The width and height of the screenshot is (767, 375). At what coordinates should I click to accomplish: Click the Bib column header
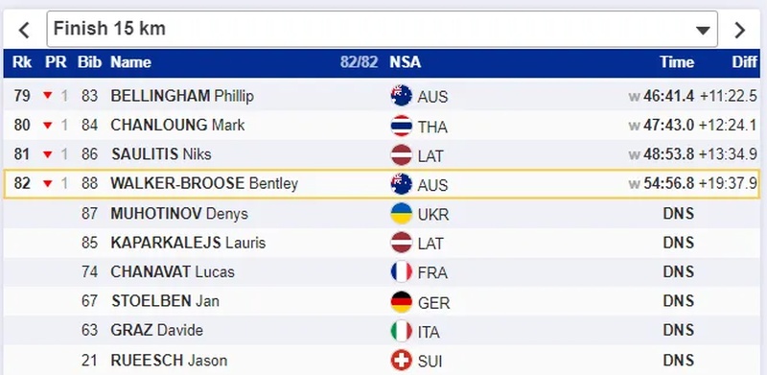(89, 62)
